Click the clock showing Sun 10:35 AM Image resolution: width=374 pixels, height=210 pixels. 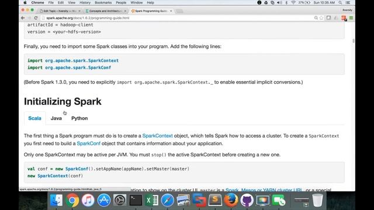point(324,2)
